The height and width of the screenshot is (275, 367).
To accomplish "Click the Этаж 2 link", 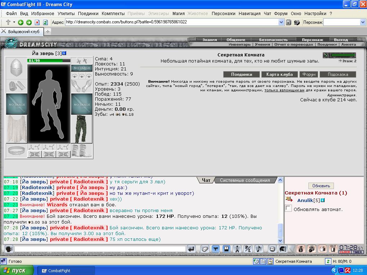I will click(348, 61).
